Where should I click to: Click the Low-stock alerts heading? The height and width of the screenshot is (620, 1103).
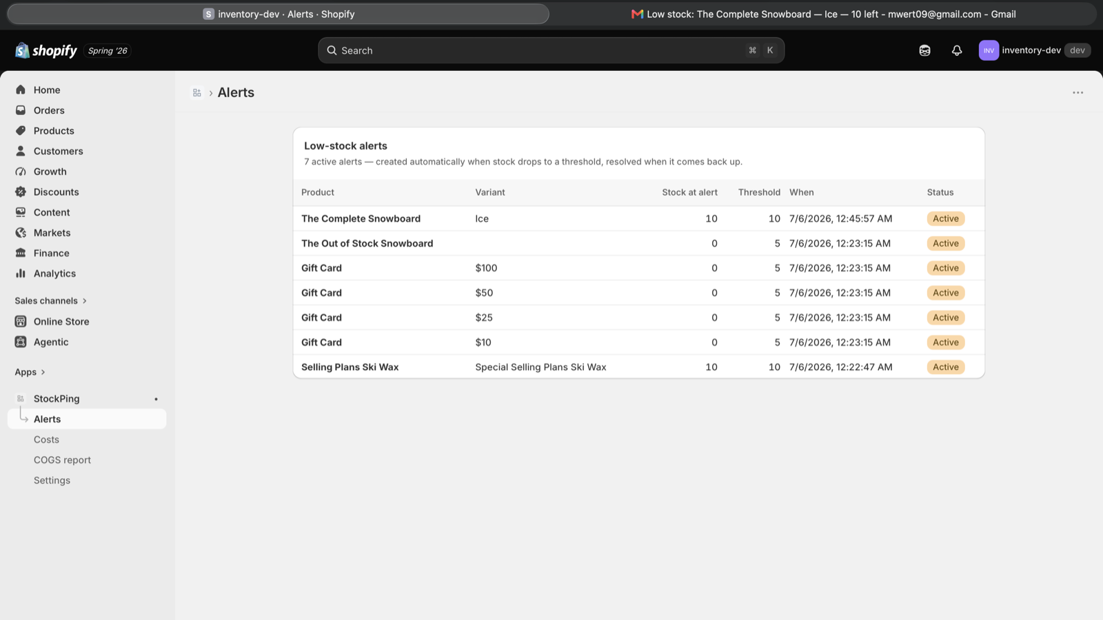(x=345, y=146)
